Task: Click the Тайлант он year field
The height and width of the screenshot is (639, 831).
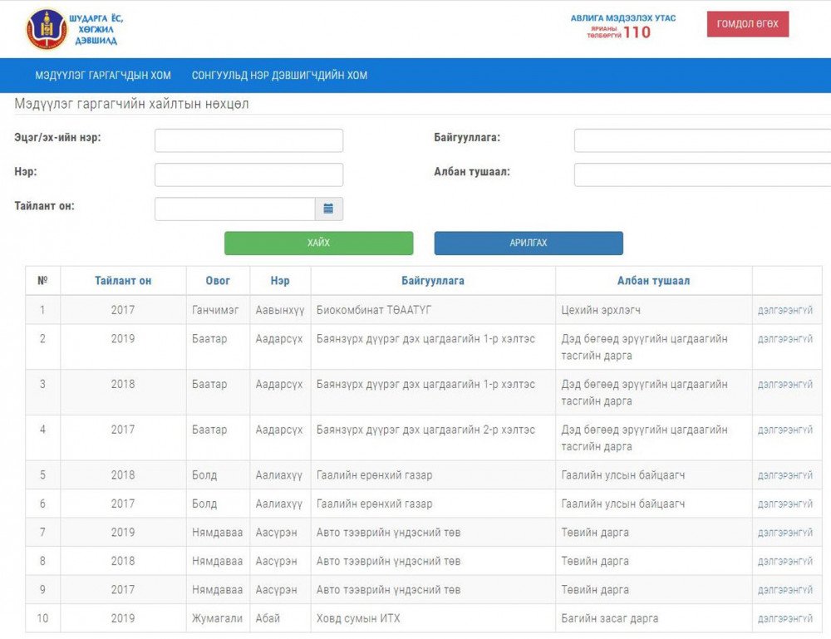Action: coord(234,209)
